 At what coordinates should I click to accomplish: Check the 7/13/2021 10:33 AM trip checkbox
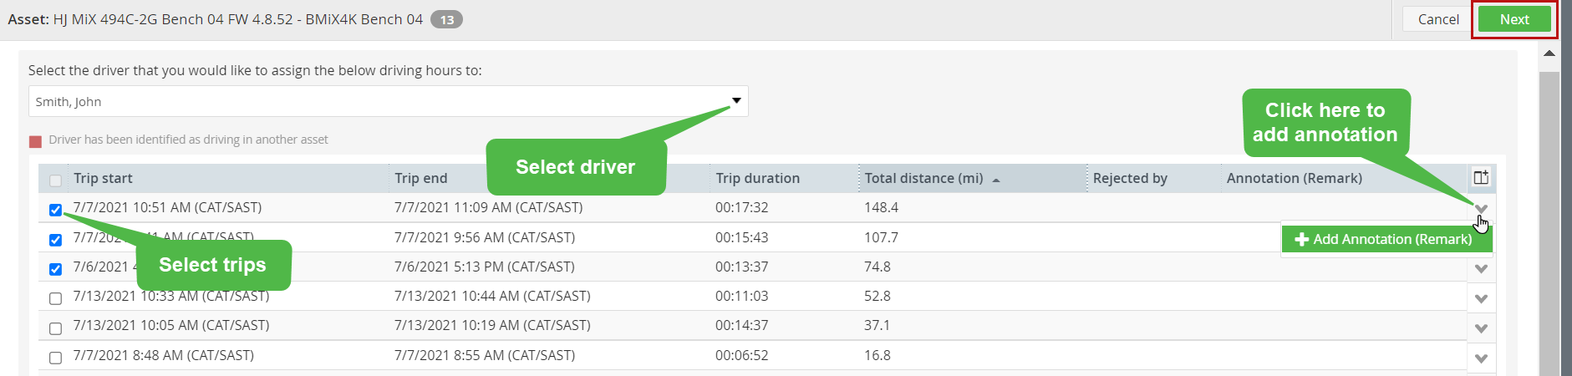[55, 298]
